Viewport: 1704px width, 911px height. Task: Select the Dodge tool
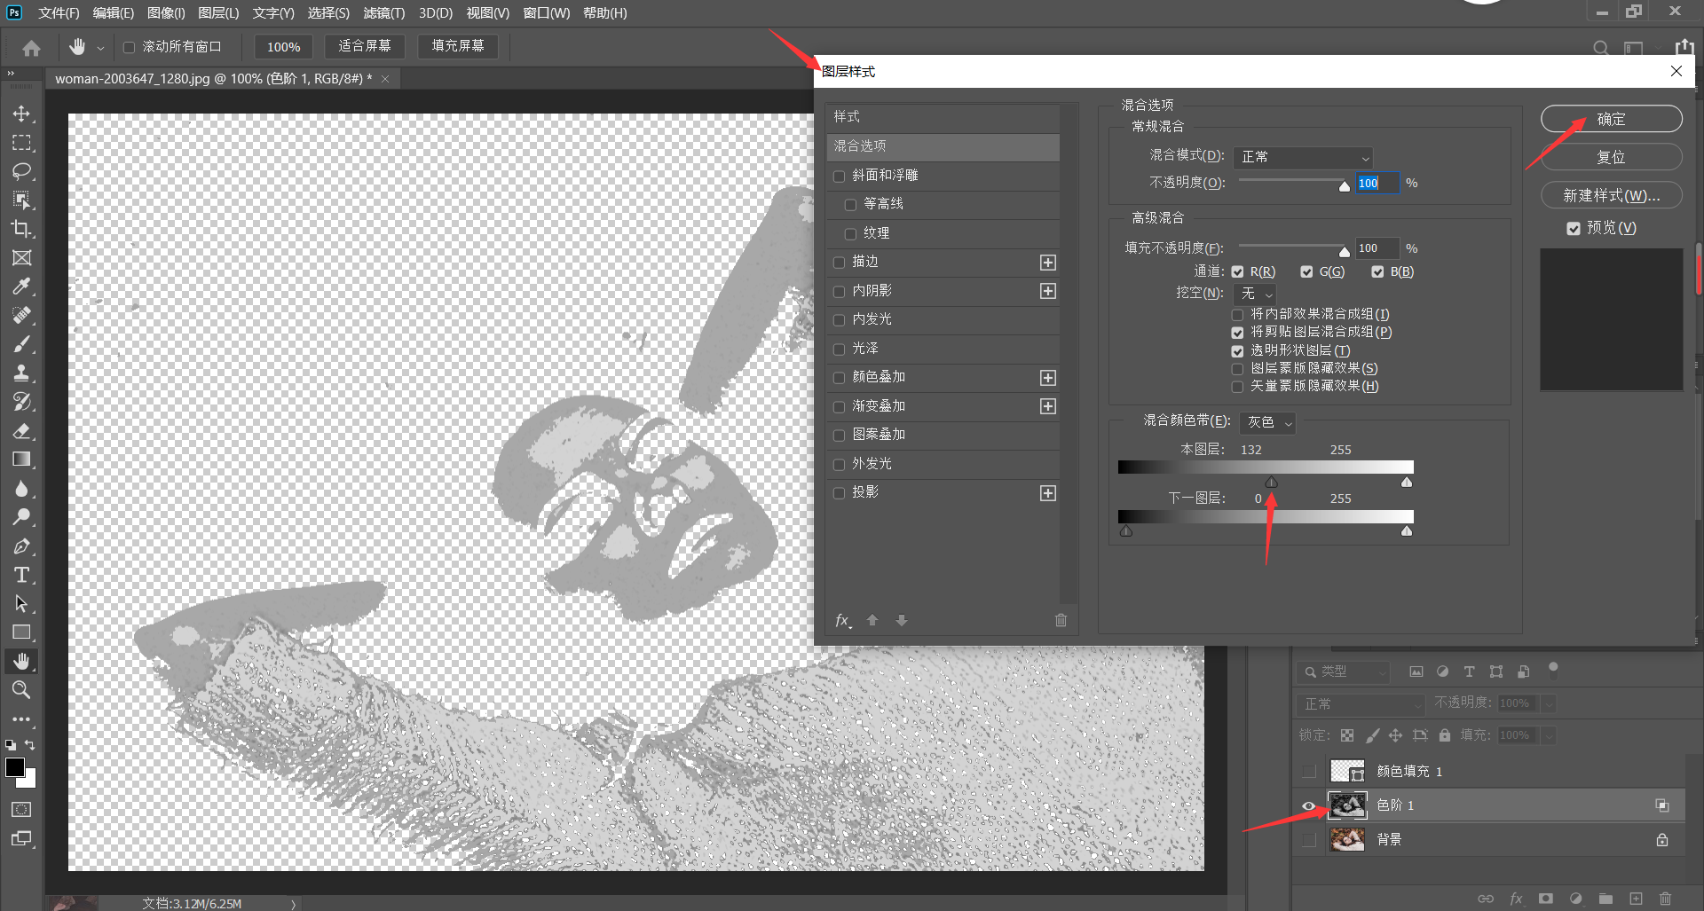tap(21, 517)
